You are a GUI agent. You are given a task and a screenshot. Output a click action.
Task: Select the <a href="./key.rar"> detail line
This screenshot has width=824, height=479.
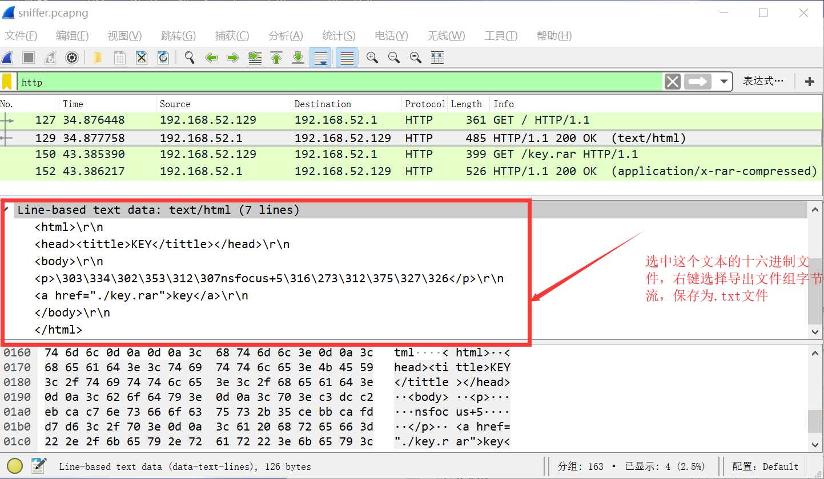coord(142,295)
